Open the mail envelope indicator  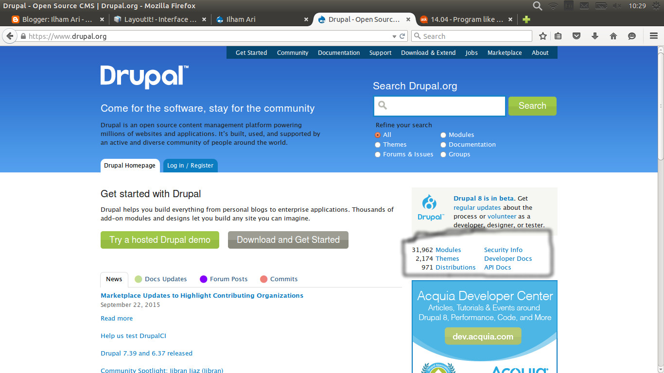pos(584,6)
